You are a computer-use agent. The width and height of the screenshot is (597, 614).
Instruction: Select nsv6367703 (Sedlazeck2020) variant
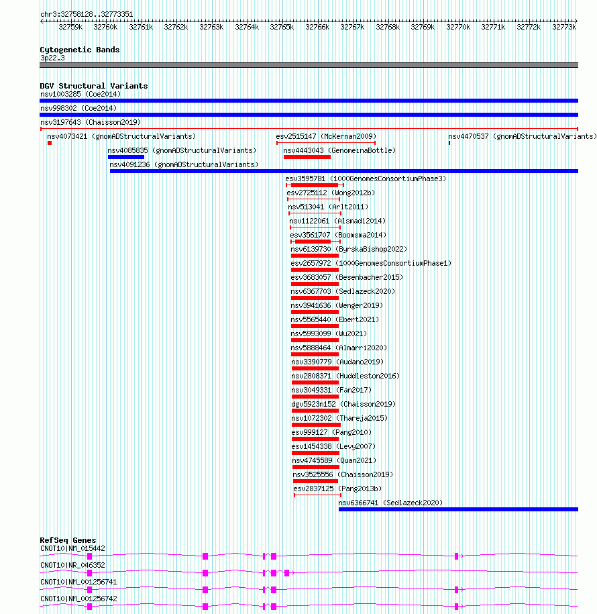tap(343, 292)
